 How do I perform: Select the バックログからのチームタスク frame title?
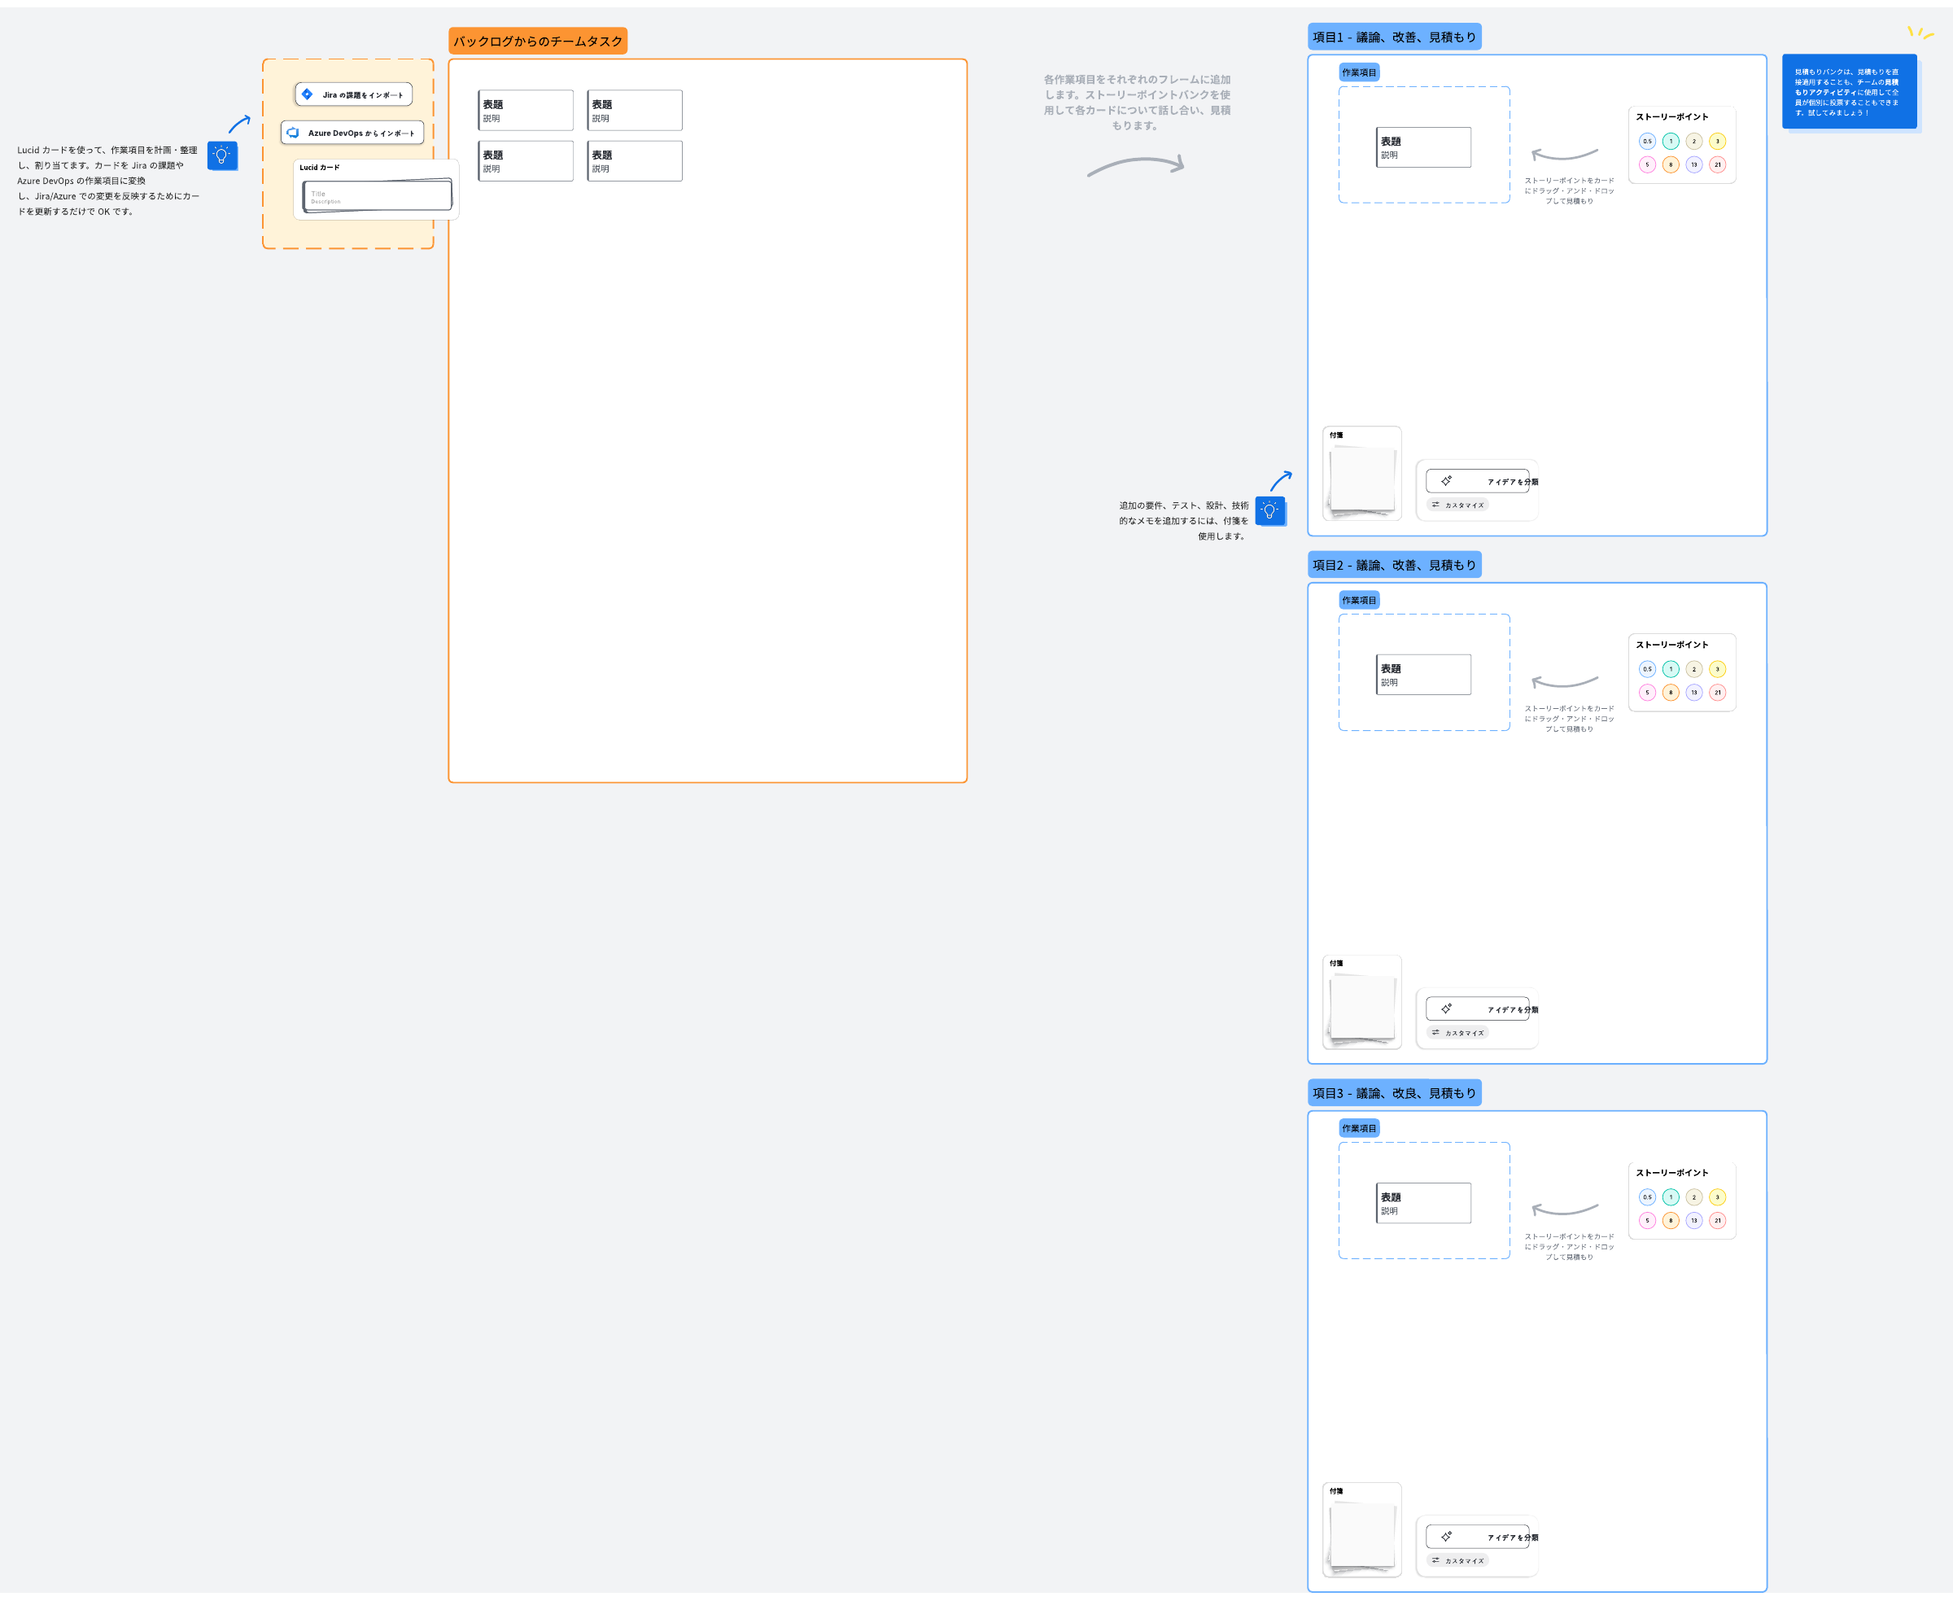pos(538,42)
